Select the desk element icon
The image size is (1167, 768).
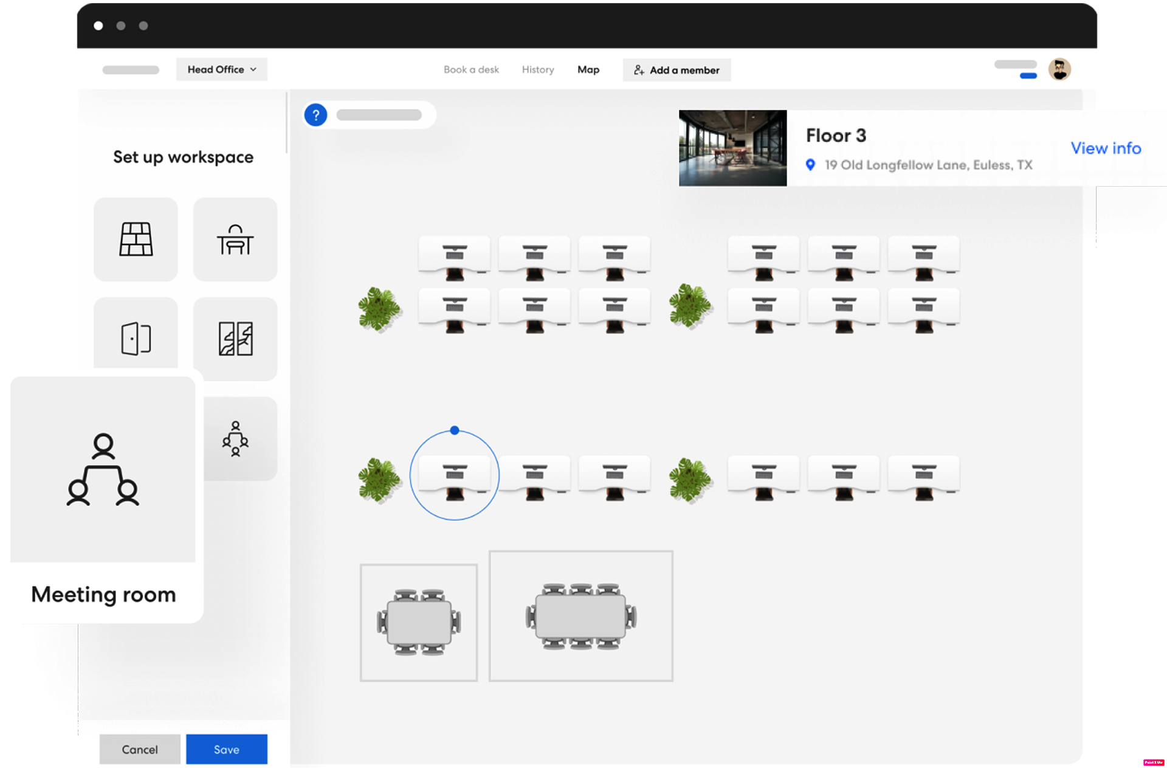point(235,239)
